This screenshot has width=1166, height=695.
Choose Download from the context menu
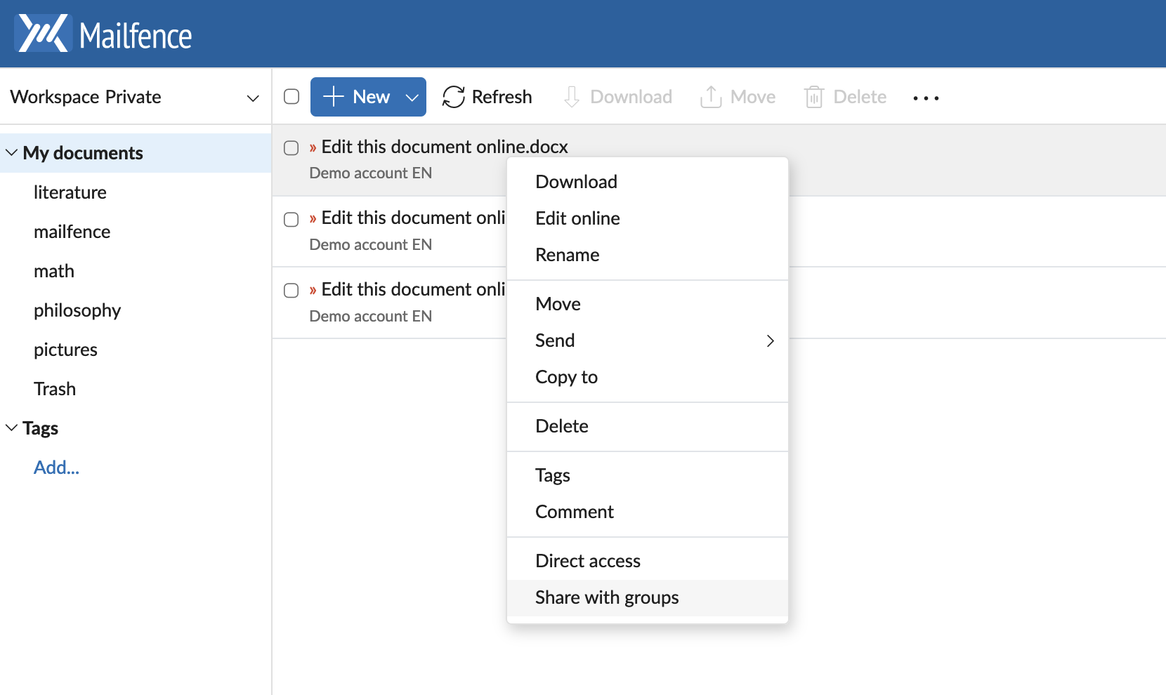(648, 182)
